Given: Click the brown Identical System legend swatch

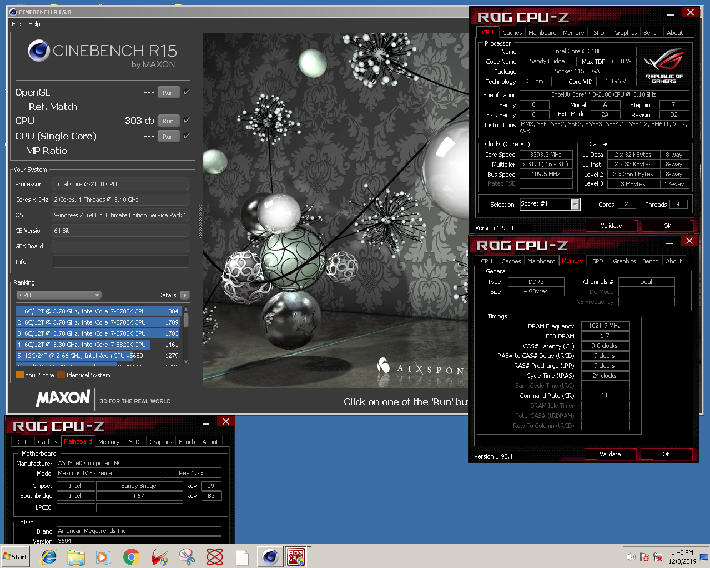Looking at the screenshot, I should (61, 375).
